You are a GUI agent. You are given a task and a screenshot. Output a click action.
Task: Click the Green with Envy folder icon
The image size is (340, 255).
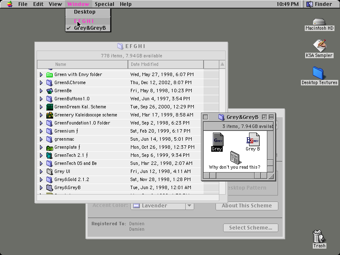pyautogui.click(x=49, y=75)
